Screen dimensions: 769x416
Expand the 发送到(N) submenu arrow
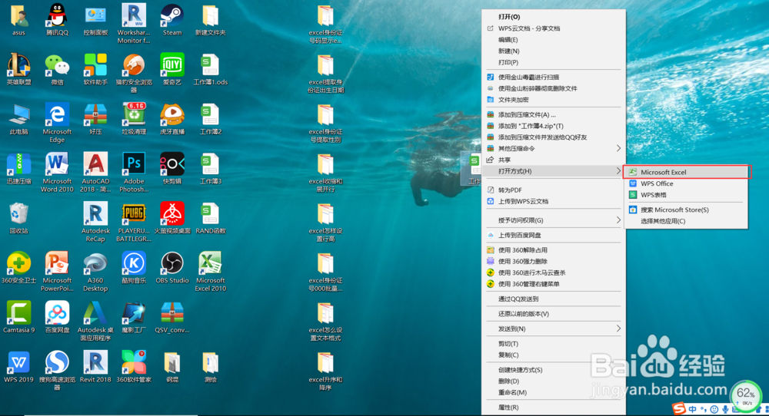tap(618, 329)
